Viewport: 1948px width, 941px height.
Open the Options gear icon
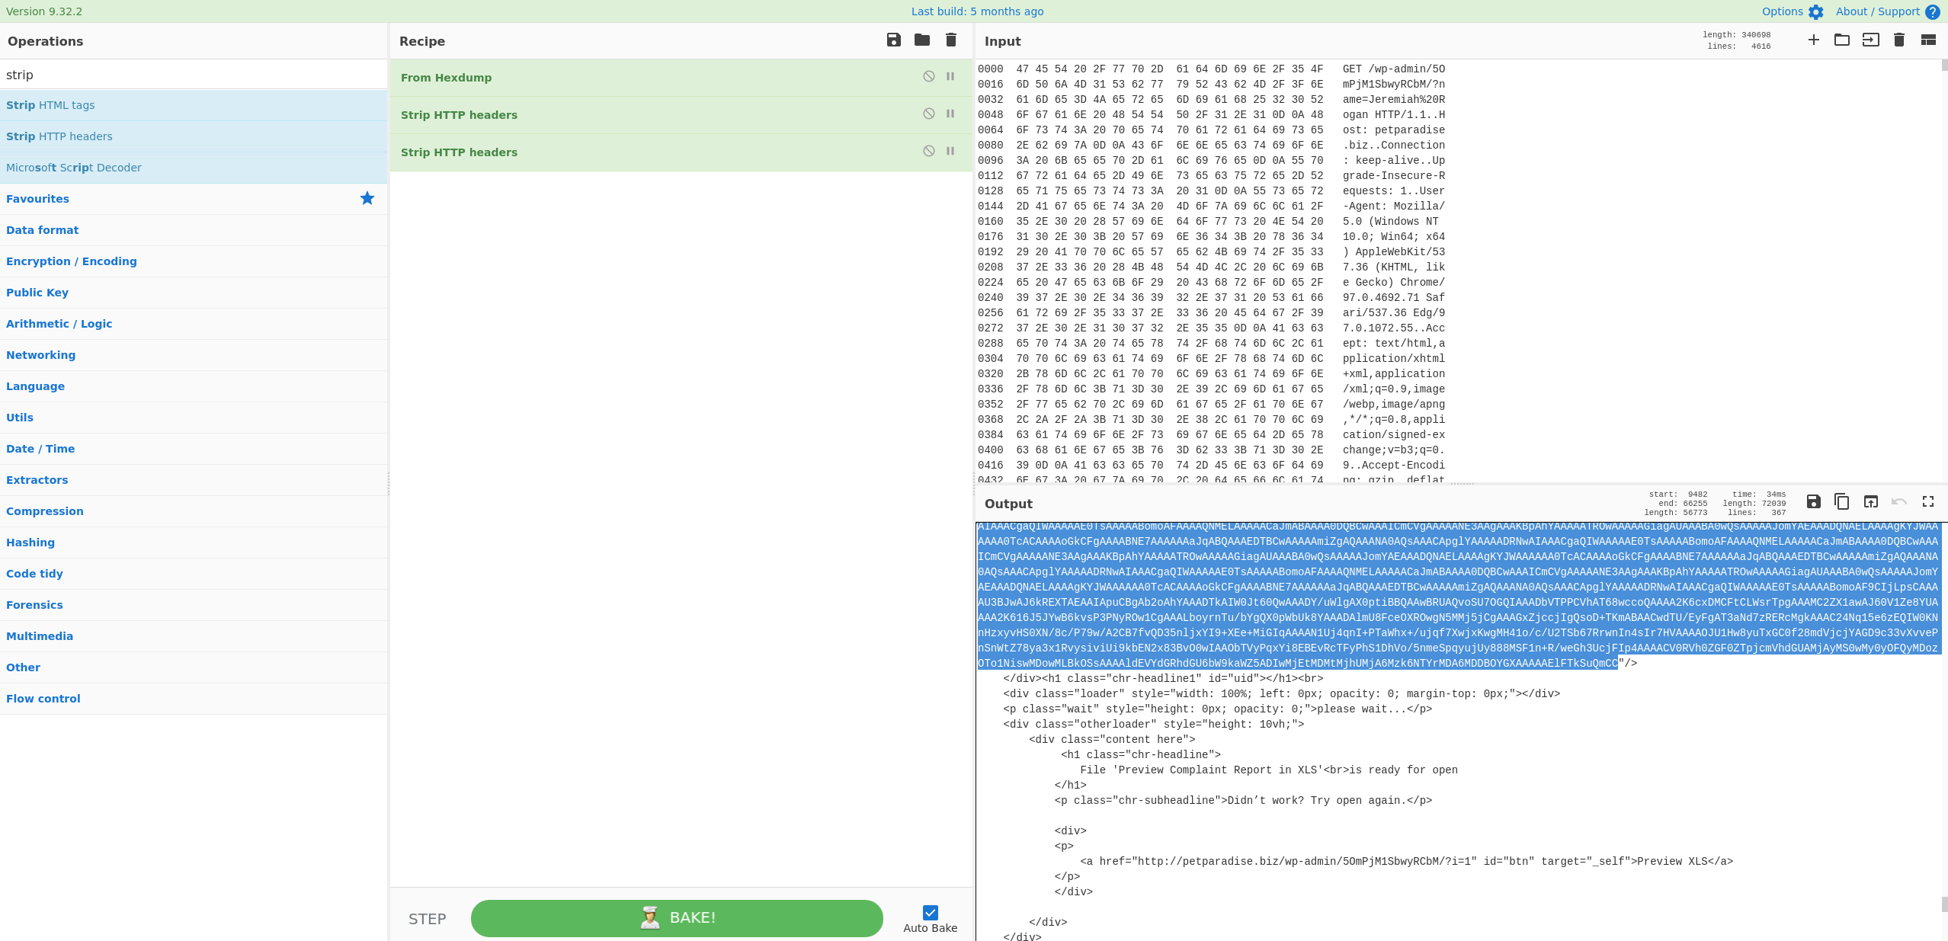1816,12
